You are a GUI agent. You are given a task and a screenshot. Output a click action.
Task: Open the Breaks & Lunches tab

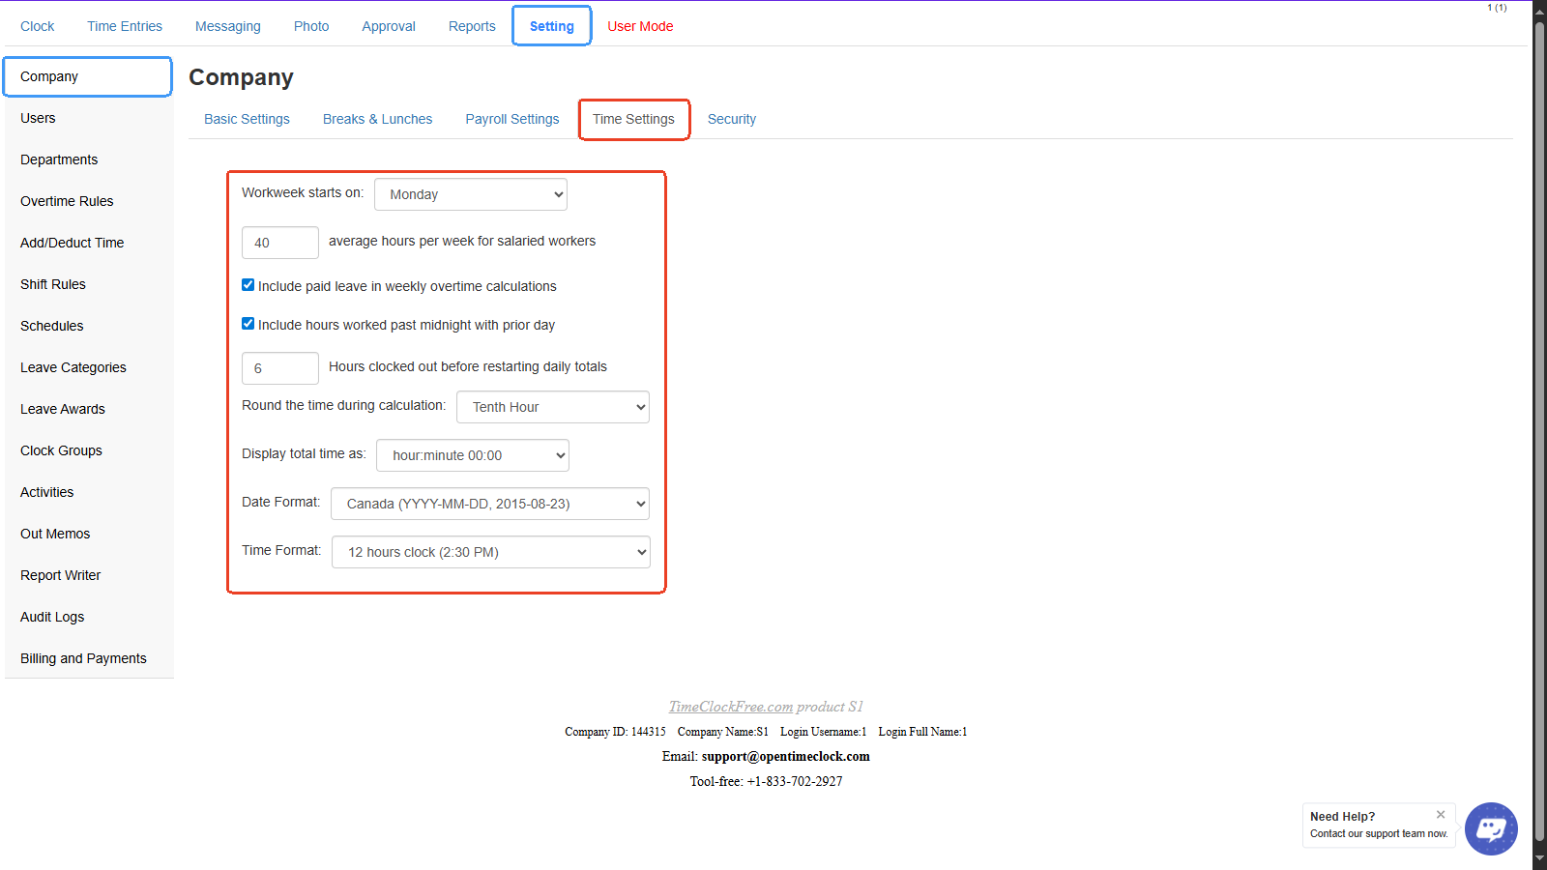click(x=377, y=119)
